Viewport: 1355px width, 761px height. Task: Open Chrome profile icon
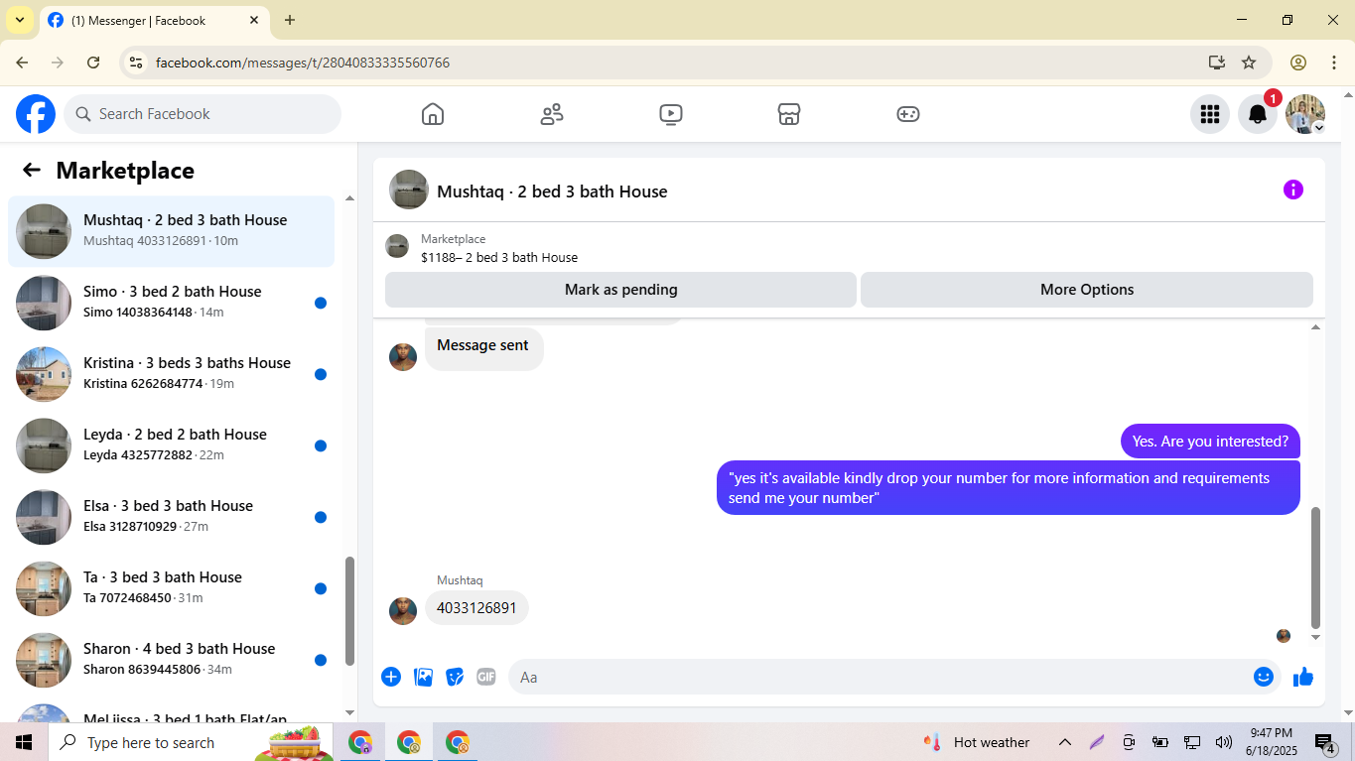tap(1298, 63)
